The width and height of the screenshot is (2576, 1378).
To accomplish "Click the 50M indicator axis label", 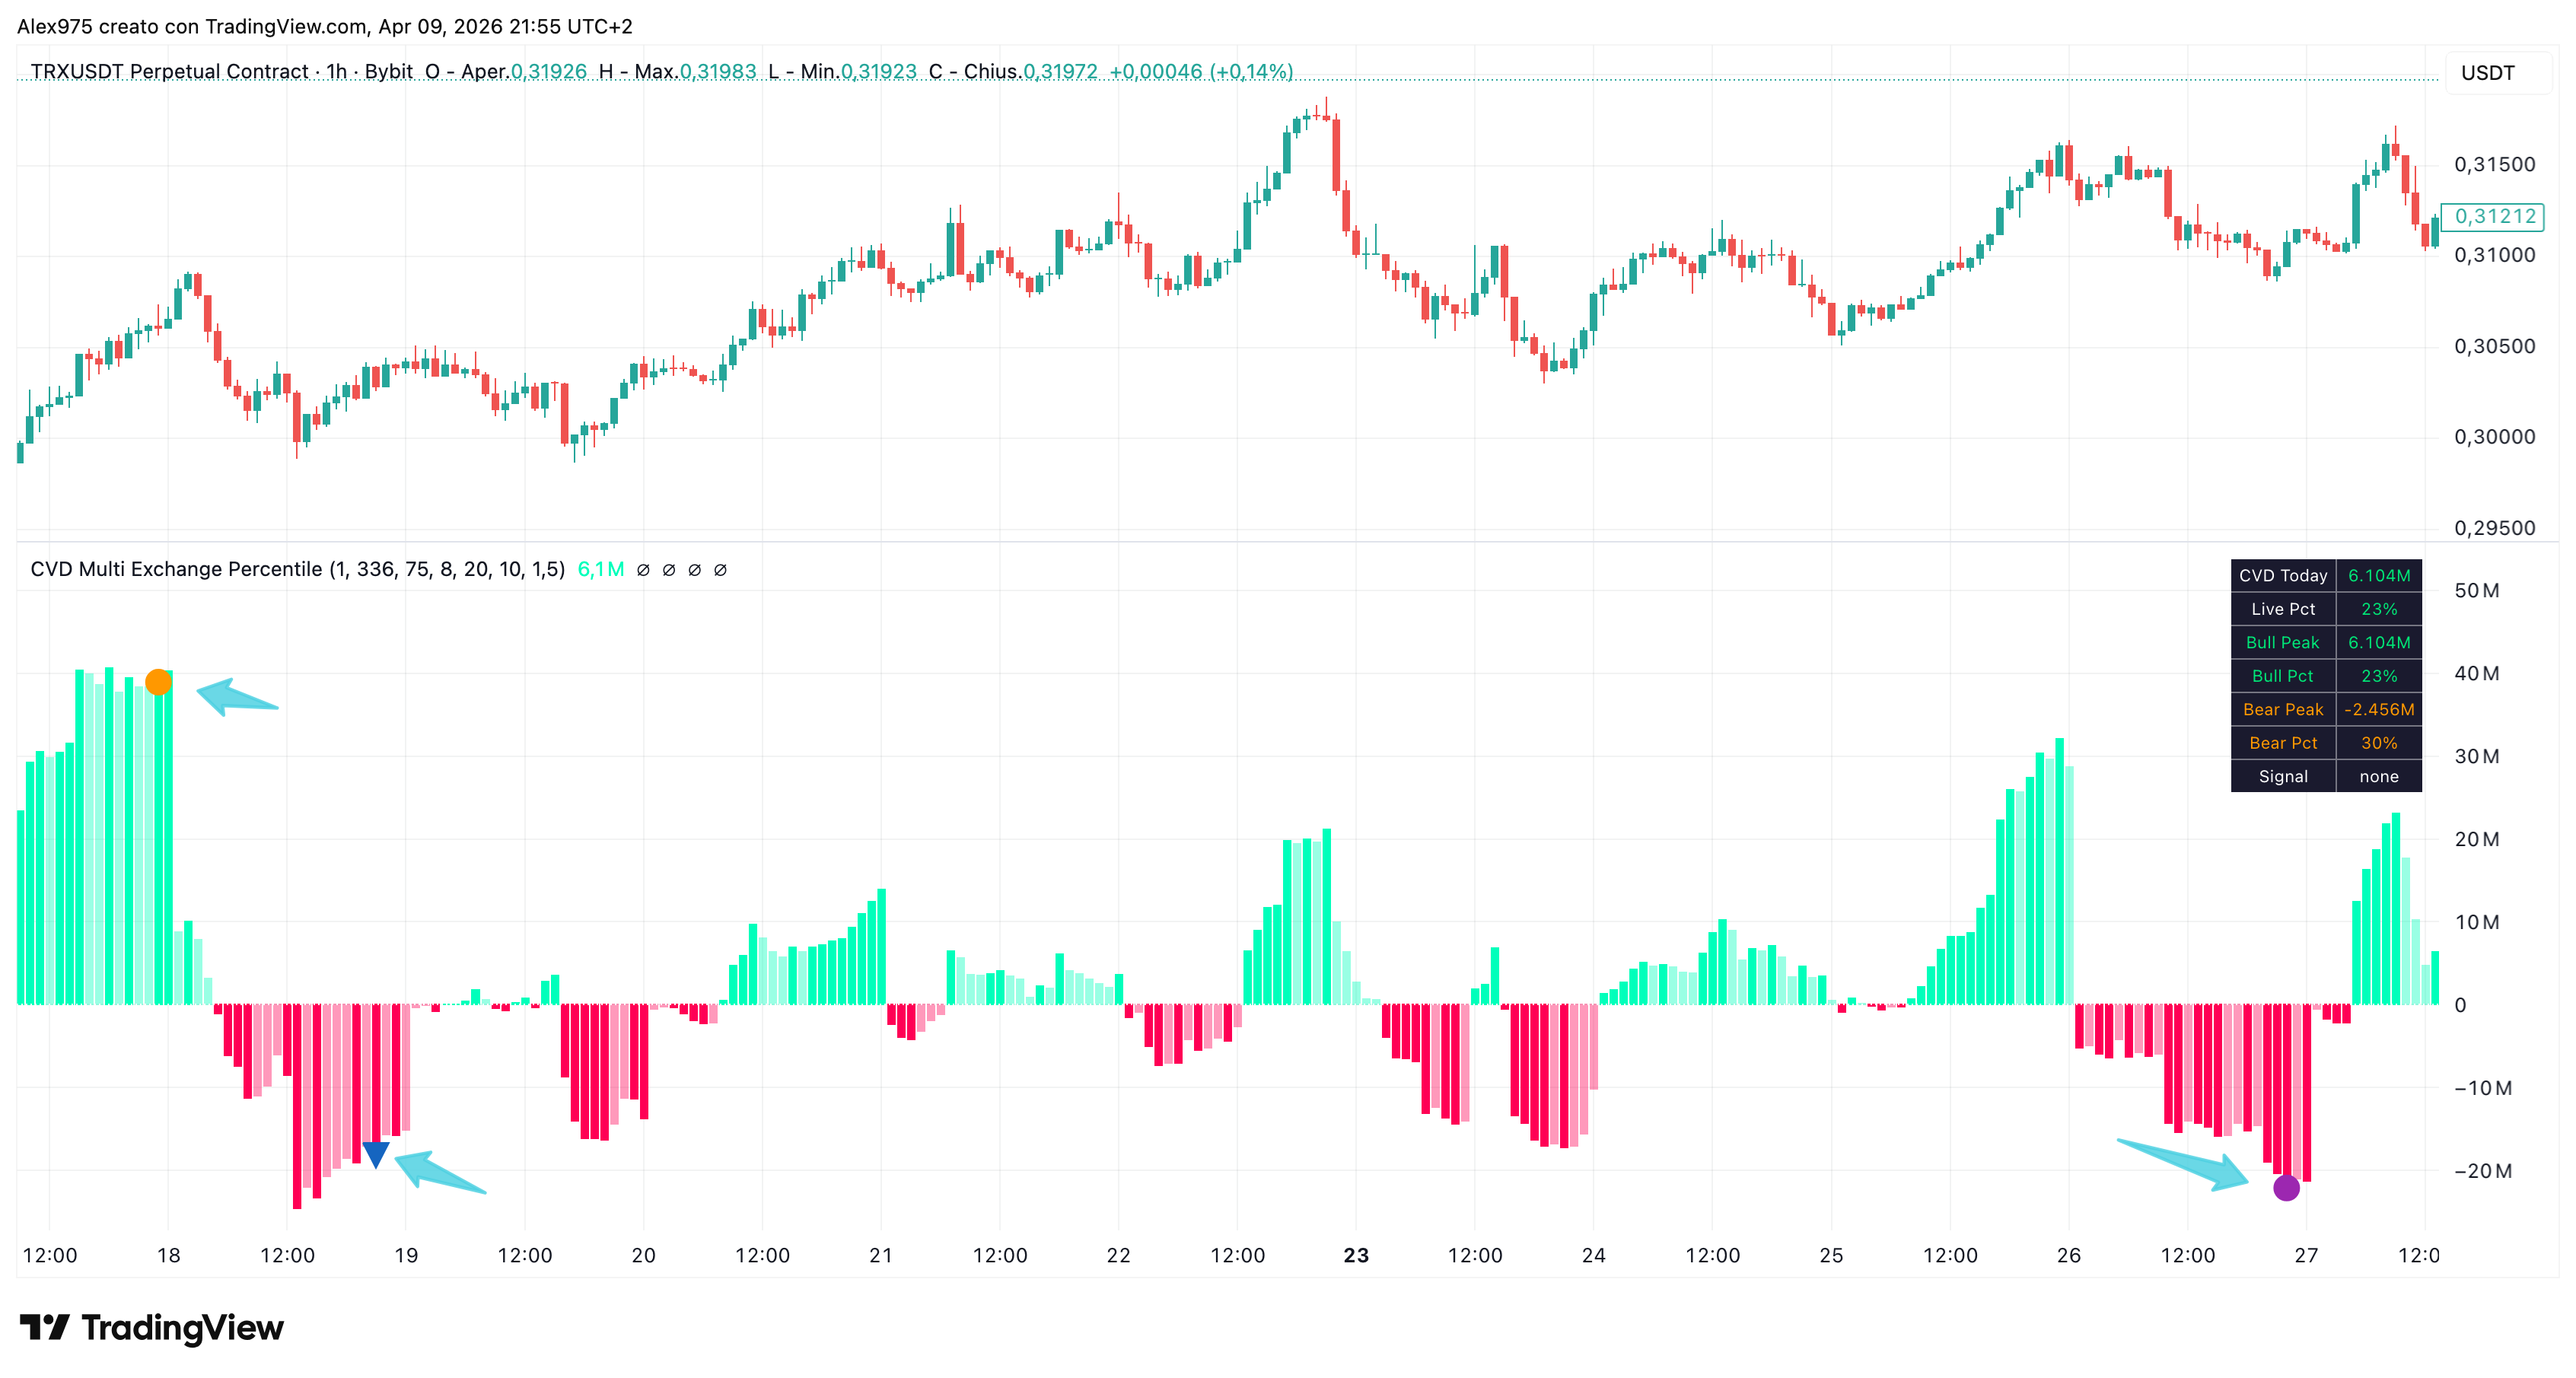I will click(x=2476, y=591).
